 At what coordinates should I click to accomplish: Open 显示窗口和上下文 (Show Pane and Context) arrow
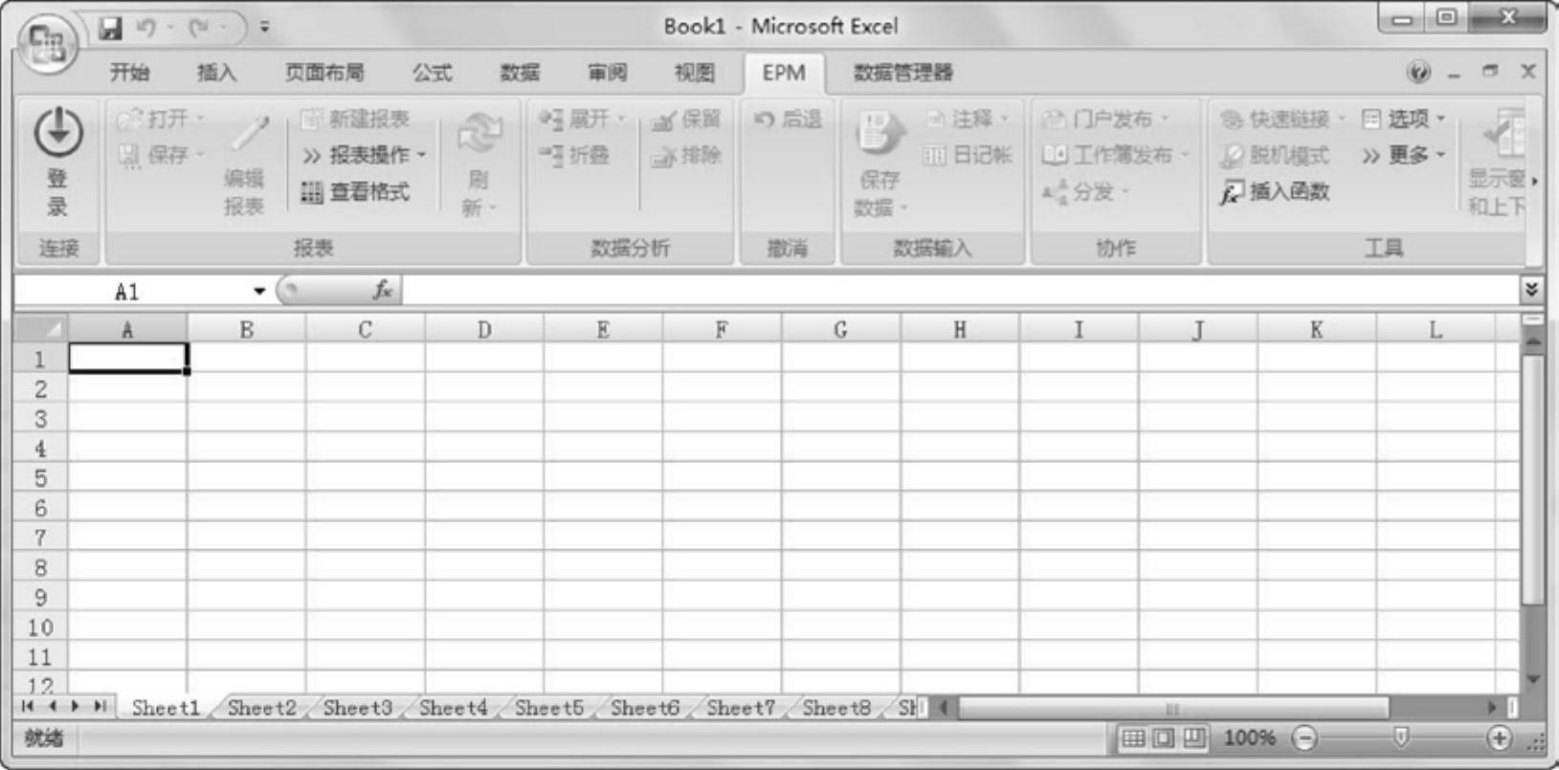pos(1534,181)
